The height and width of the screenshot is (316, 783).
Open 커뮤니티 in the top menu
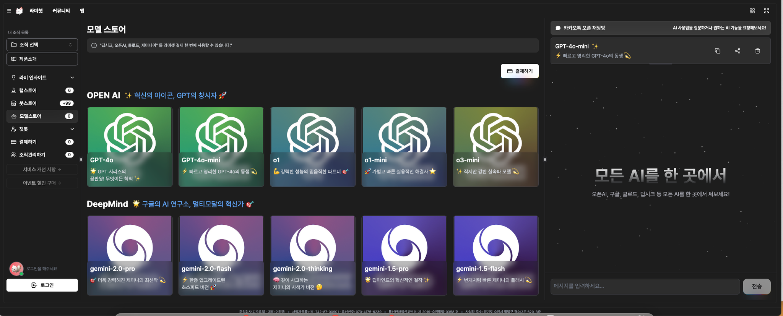(x=61, y=11)
